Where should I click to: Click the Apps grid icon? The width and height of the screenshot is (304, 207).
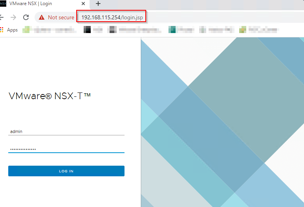tap(2, 30)
